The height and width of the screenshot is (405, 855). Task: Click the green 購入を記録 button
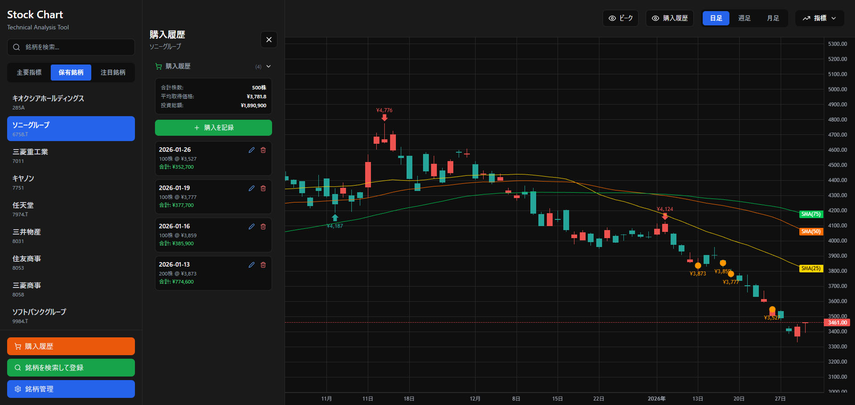(213, 128)
